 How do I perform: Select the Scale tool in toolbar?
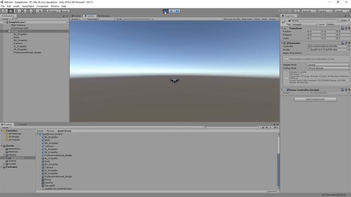[22, 11]
